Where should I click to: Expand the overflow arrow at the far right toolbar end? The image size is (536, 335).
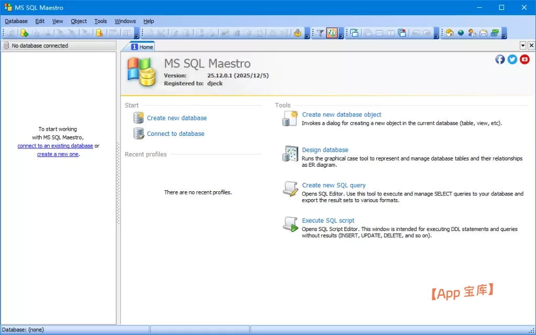(504, 36)
